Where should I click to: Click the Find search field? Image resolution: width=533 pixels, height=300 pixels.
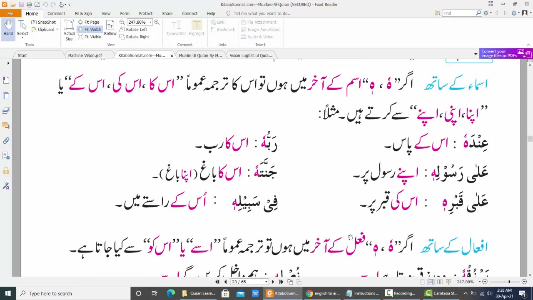point(458,13)
